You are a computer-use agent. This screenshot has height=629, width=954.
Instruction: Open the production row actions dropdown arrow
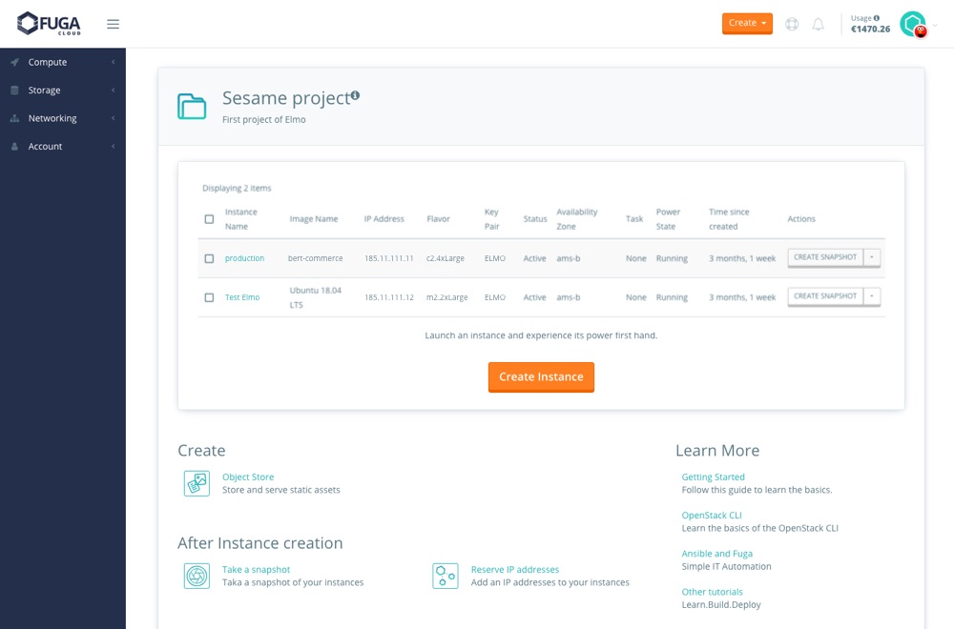click(872, 257)
